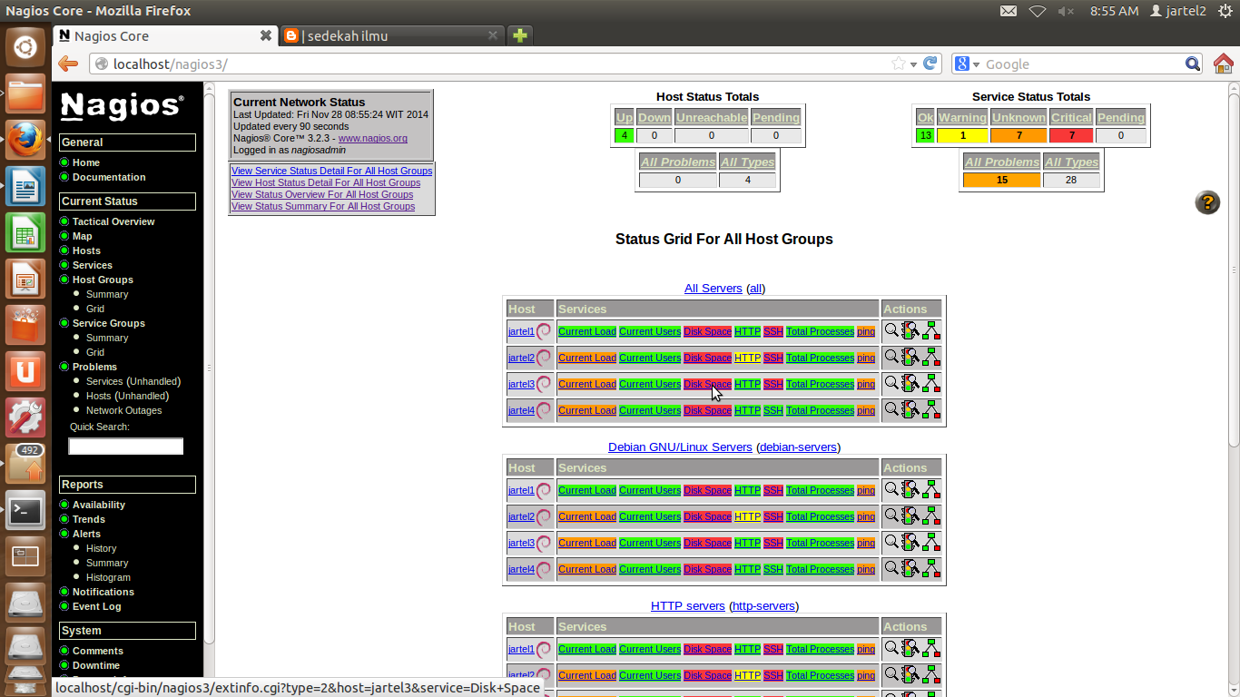Image resolution: width=1240 pixels, height=697 pixels.
Task: Click inside the Quick Search field
Action: click(x=125, y=446)
